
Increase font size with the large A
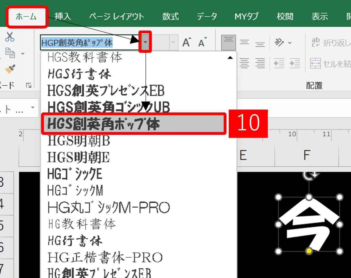[186, 42]
